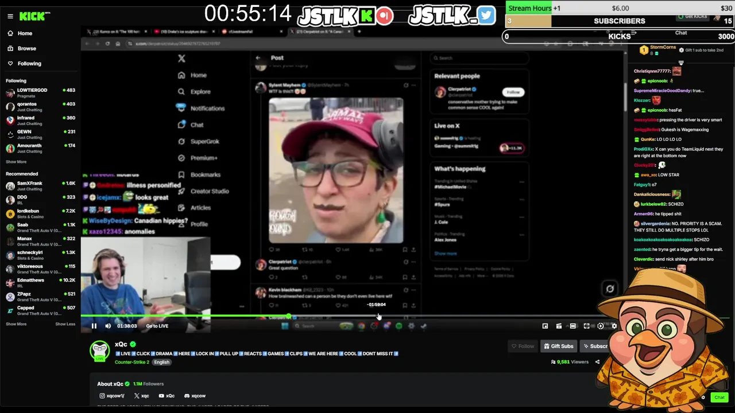
Task: Mute the stream with the speaker icon
Action: tap(108, 326)
